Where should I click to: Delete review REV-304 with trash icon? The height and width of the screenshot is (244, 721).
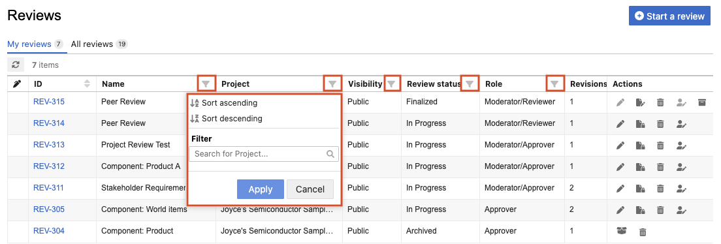pos(643,232)
